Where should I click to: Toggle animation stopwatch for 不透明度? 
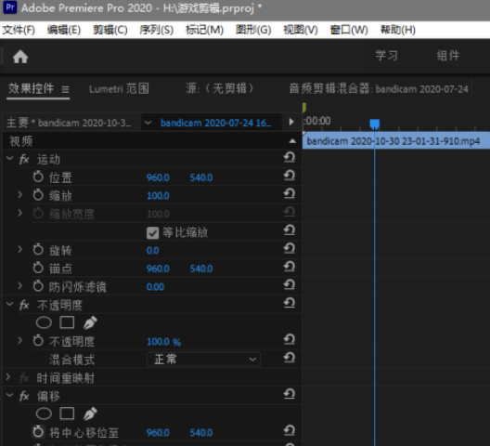tap(38, 340)
